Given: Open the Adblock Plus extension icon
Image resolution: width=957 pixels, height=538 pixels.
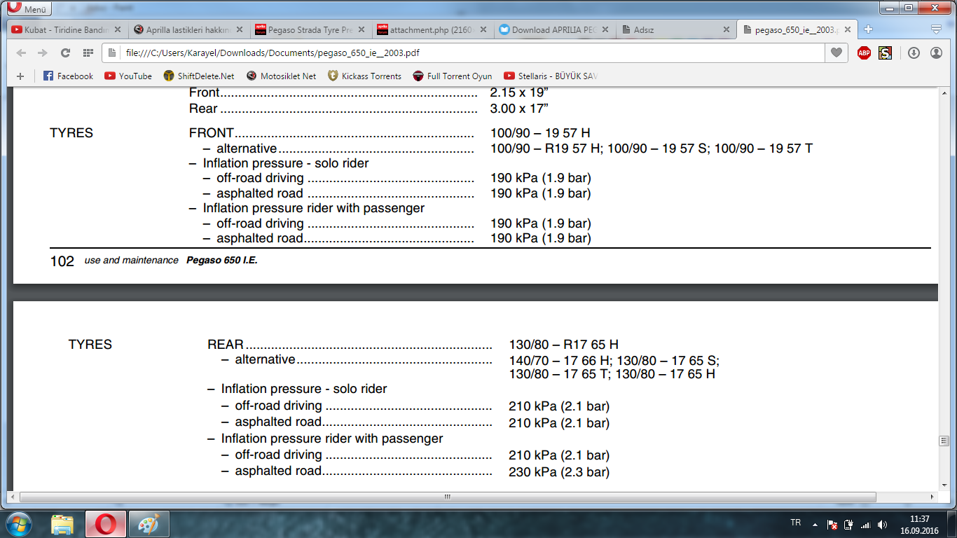Looking at the screenshot, I should pos(864,53).
